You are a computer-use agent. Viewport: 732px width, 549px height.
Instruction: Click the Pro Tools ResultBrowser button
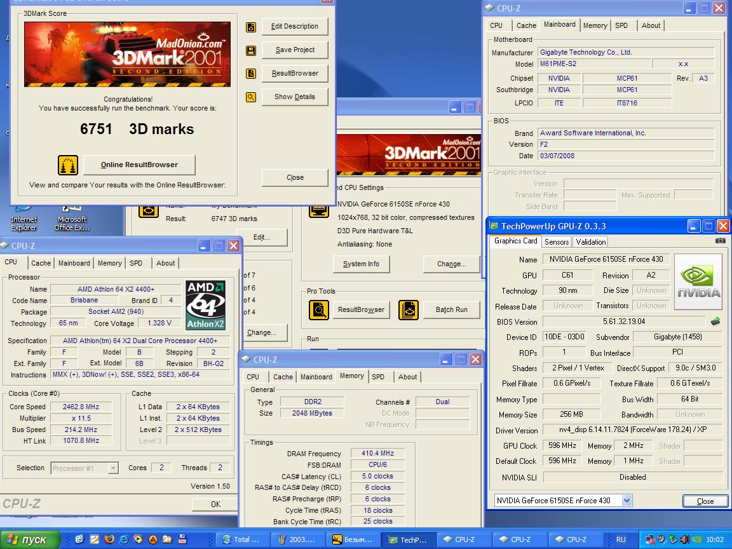(x=361, y=309)
